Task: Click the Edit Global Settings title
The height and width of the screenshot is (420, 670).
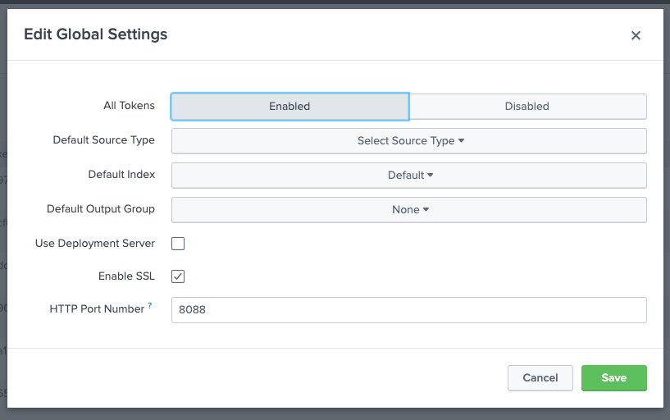Action: tap(95, 34)
